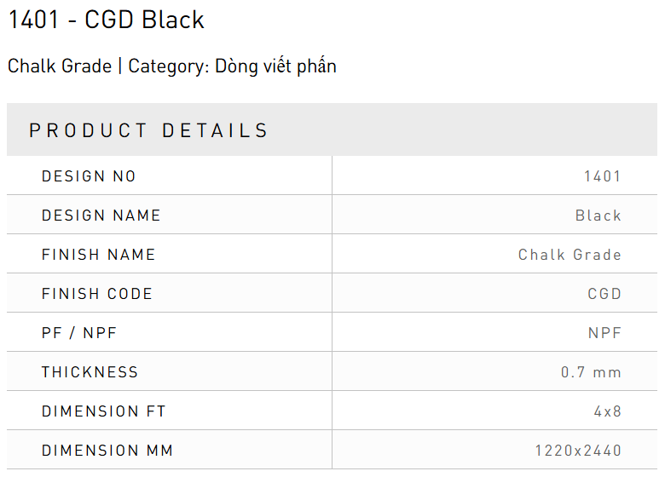Image resolution: width=665 pixels, height=477 pixels.
Task: Open the "Dòng viết phấn" category link
Action: [x=275, y=66]
